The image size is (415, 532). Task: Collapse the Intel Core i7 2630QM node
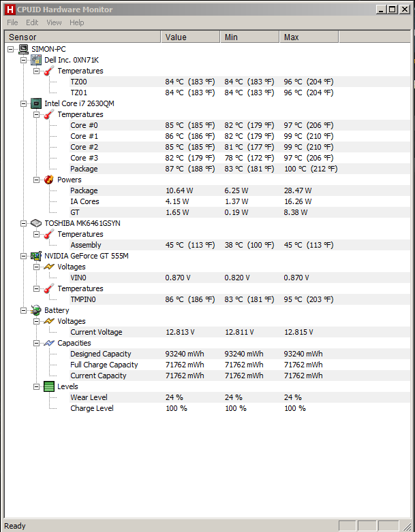pyautogui.click(x=23, y=103)
